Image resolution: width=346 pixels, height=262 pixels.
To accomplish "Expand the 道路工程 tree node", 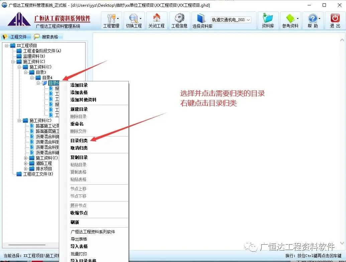I will click(x=26, y=163).
